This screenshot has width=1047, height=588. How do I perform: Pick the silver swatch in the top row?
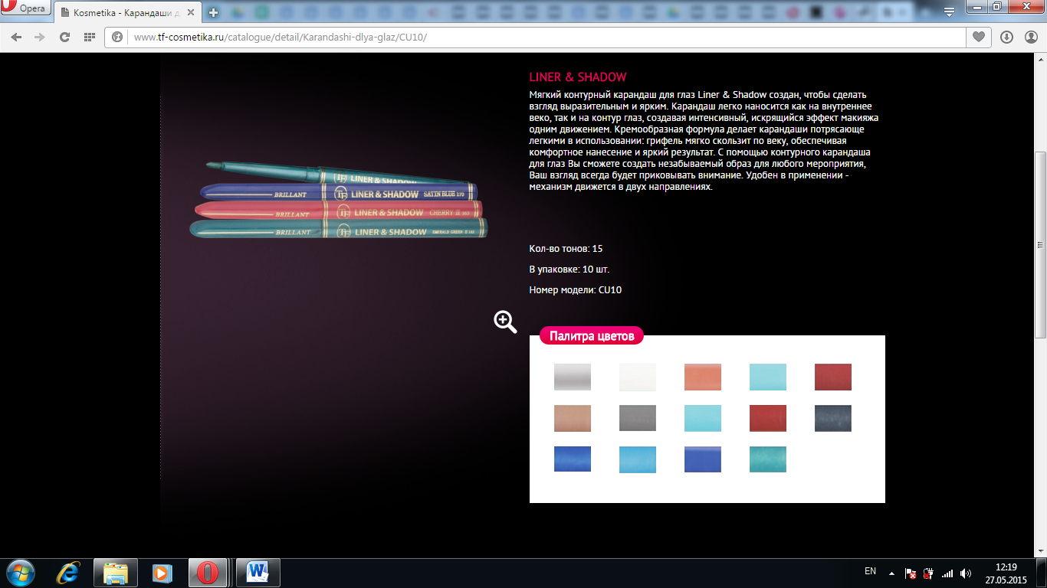(x=573, y=377)
